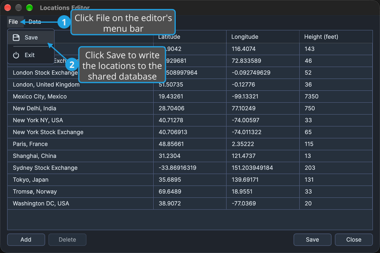
Task: Choose Exit from the File menu
Action: 31,55
